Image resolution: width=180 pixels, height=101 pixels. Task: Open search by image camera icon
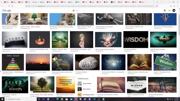pos(74,11)
